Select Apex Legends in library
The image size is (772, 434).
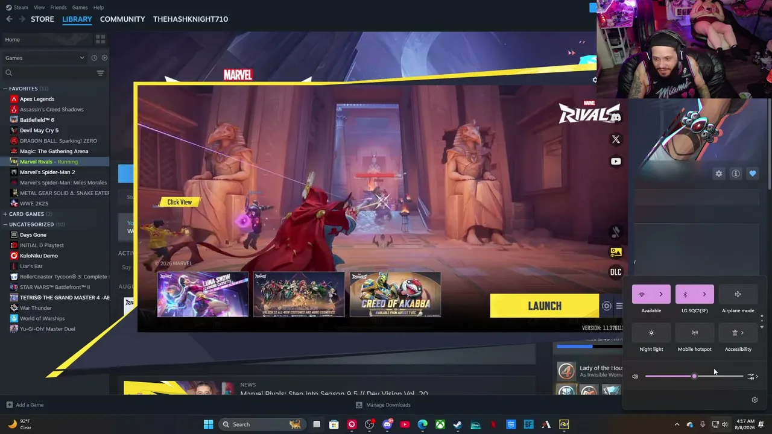37,99
